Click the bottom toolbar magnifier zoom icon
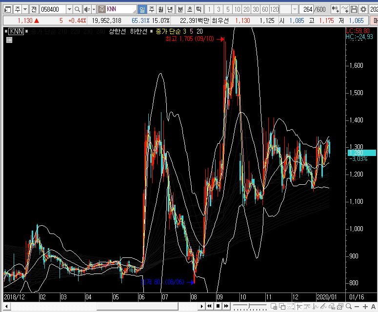This screenshot has width=378, height=312. [x=349, y=307]
